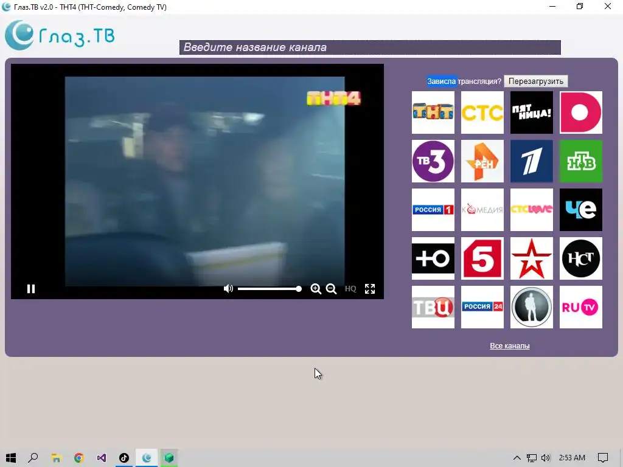Open the НСТ channel tile

[580, 258]
